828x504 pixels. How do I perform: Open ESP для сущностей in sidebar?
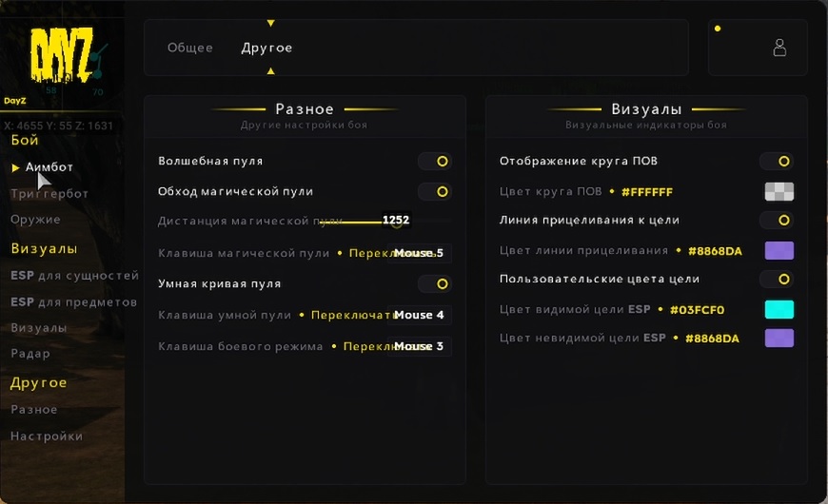[75, 276]
